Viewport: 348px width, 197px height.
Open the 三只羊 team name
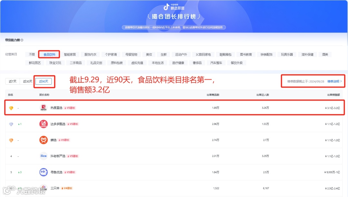click(55, 188)
